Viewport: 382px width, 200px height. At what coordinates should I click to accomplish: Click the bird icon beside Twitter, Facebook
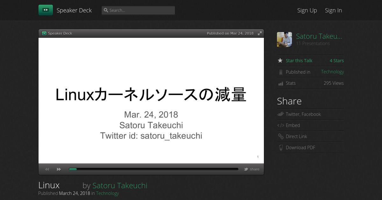click(280, 114)
